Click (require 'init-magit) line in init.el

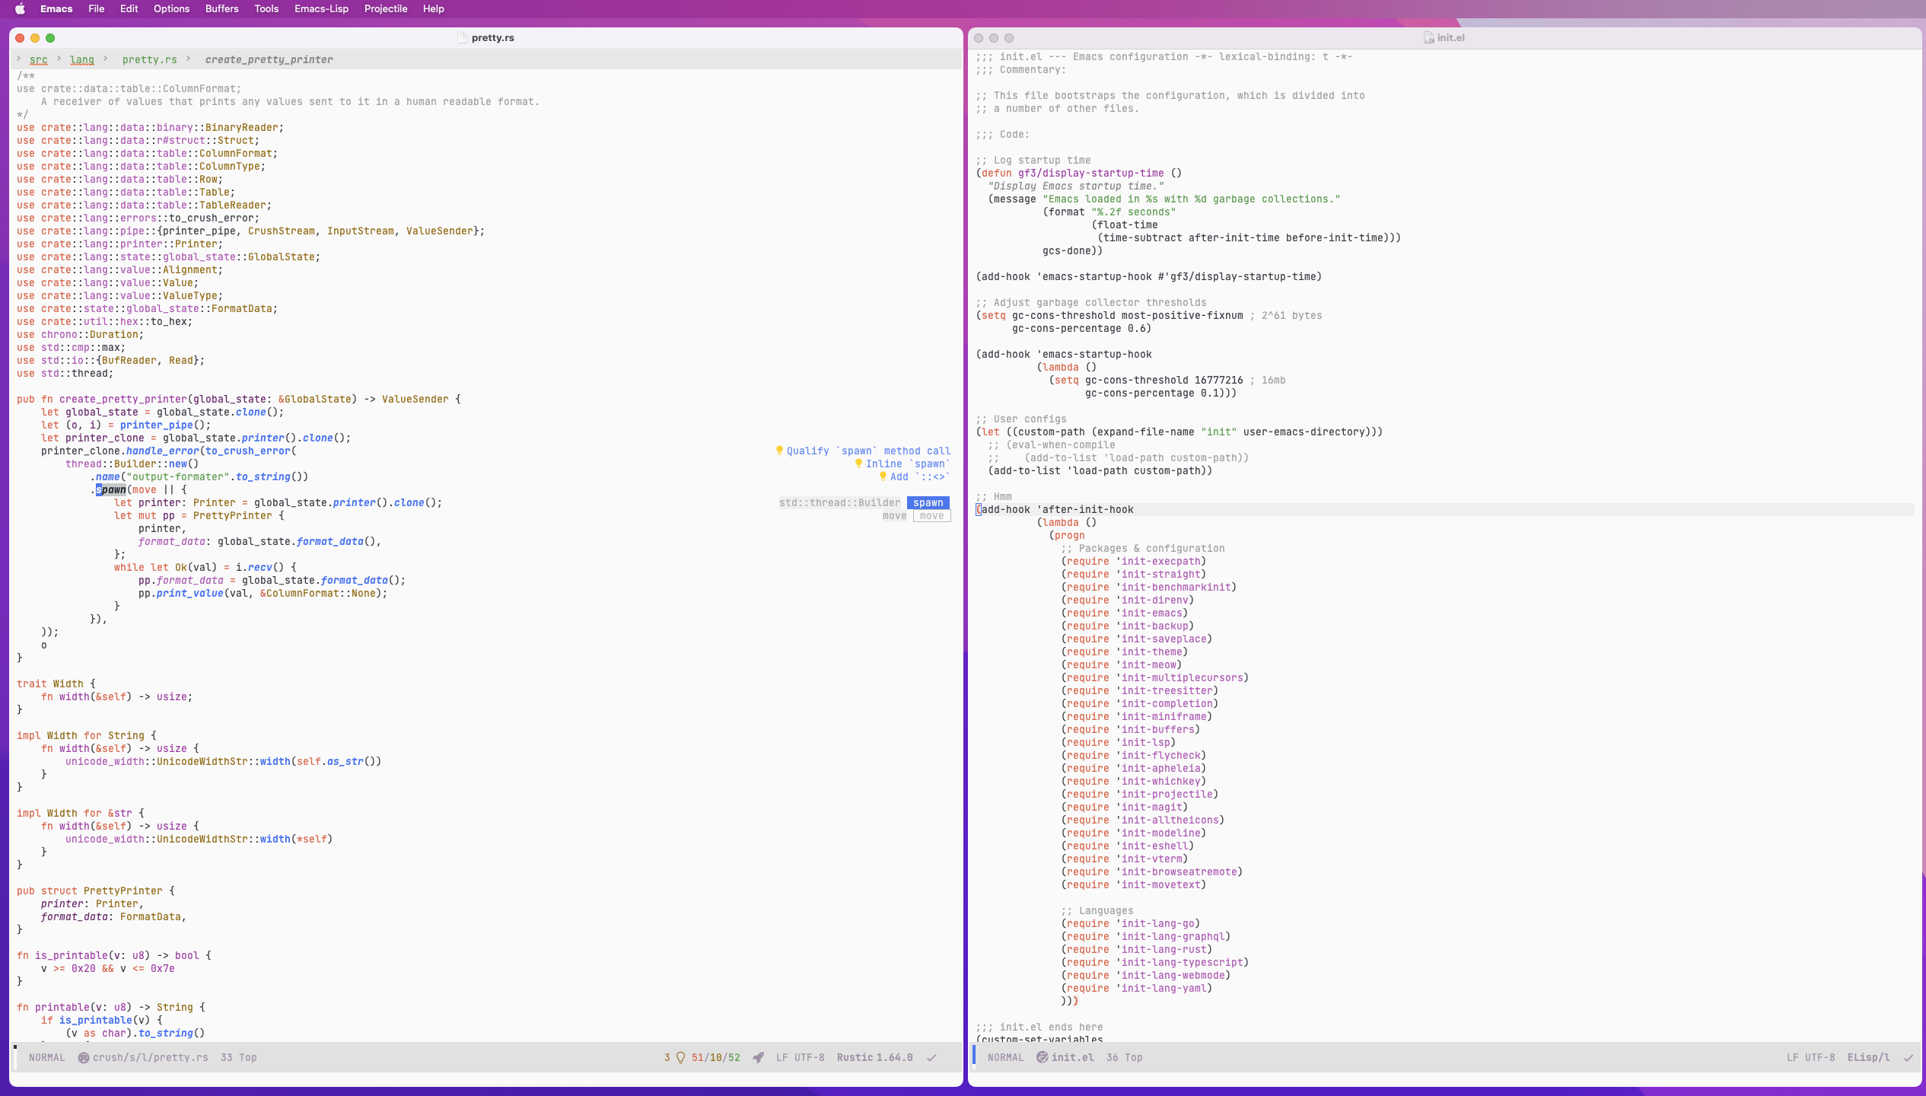click(x=1124, y=808)
